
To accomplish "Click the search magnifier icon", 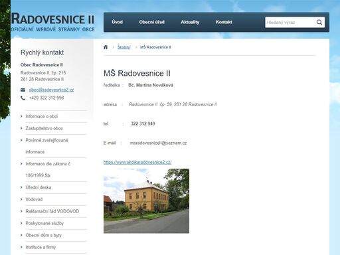I will (x=319, y=22).
